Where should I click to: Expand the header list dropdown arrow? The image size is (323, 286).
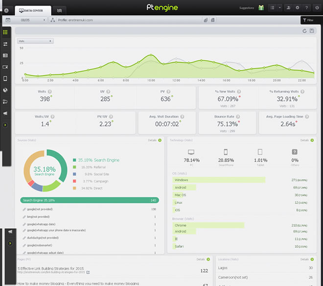(279, 8)
